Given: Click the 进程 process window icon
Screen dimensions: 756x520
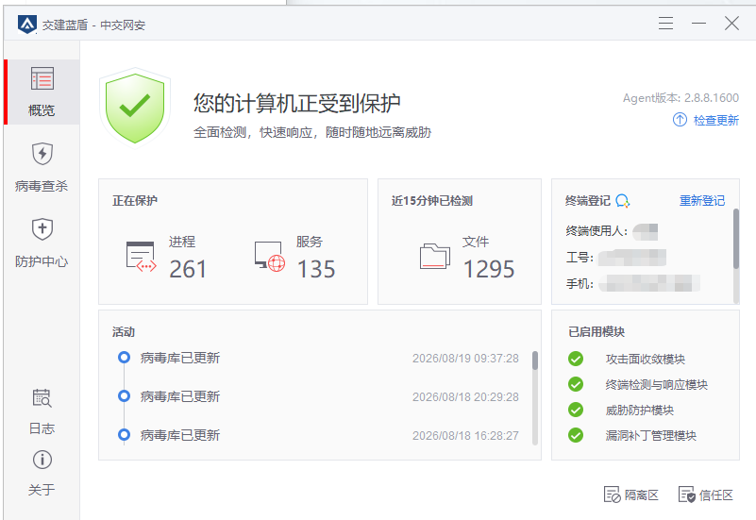Looking at the screenshot, I should tap(141, 257).
